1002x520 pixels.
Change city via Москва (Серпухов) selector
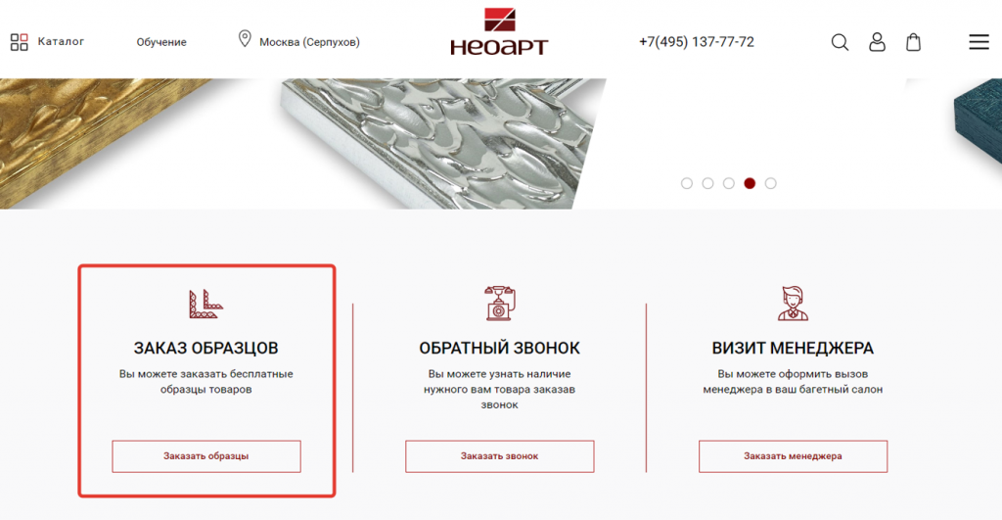click(x=309, y=42)
